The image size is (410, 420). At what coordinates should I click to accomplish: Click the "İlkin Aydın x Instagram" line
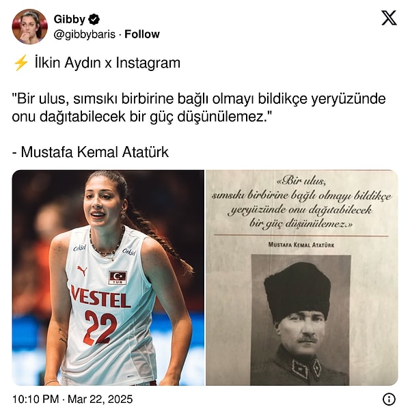tap(107, 63)
